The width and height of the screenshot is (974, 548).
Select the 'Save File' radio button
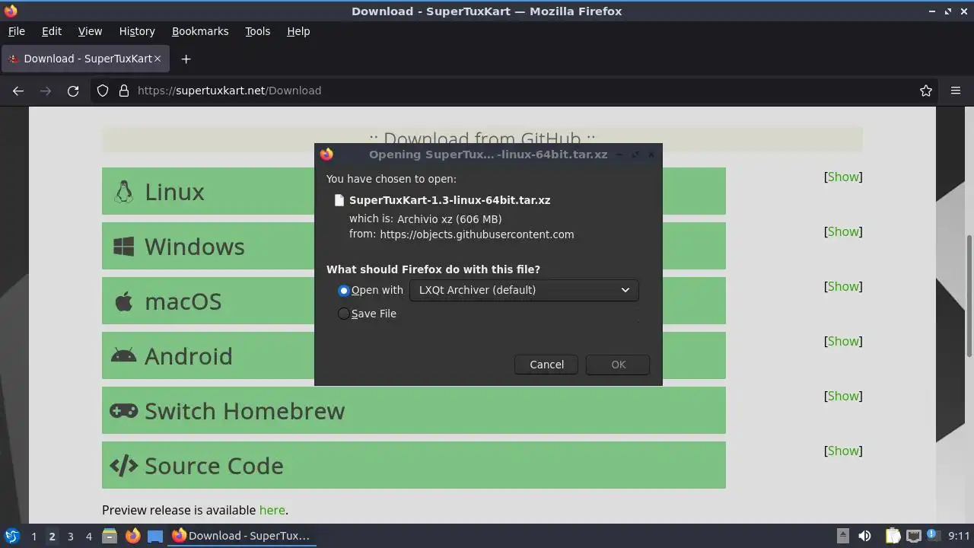(x=344, y=314)
